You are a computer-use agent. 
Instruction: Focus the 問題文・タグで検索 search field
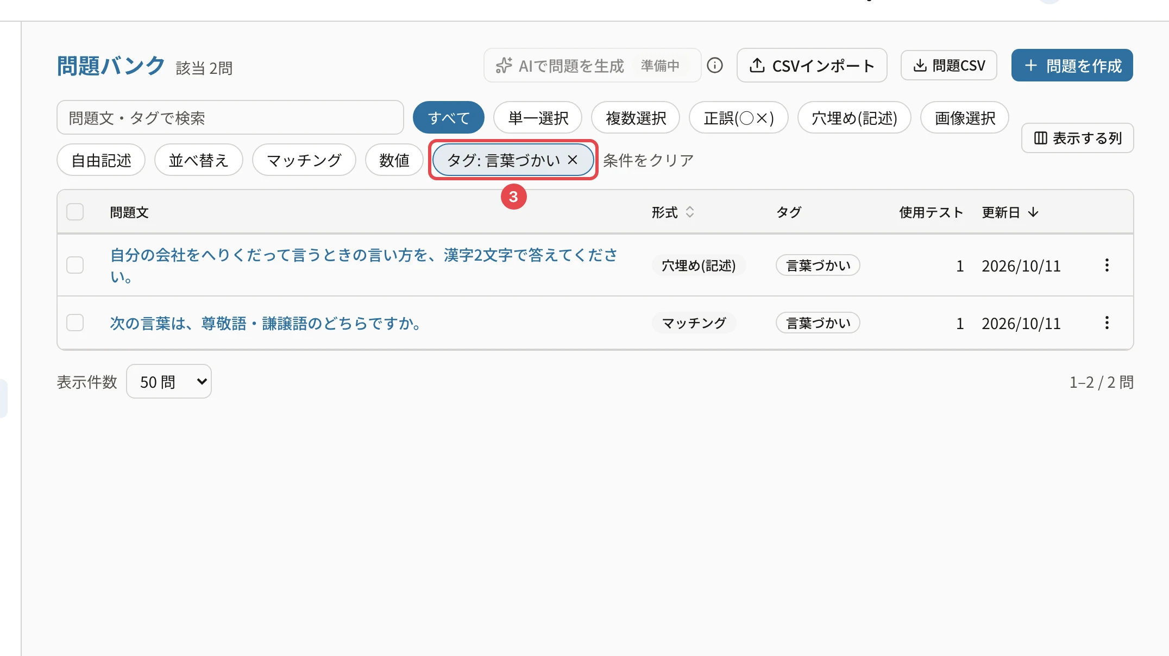[x=230, y=117]
